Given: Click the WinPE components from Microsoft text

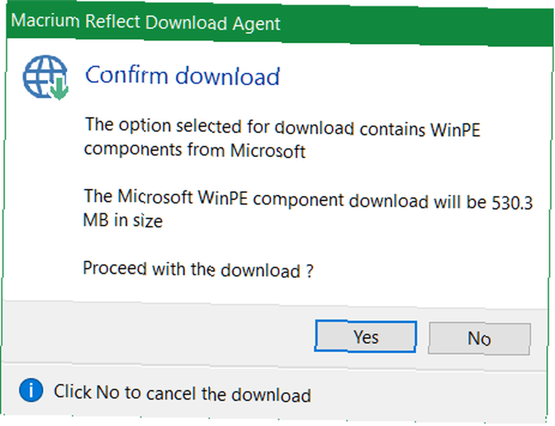Looking at the screenshot, I should click(282, 139).
